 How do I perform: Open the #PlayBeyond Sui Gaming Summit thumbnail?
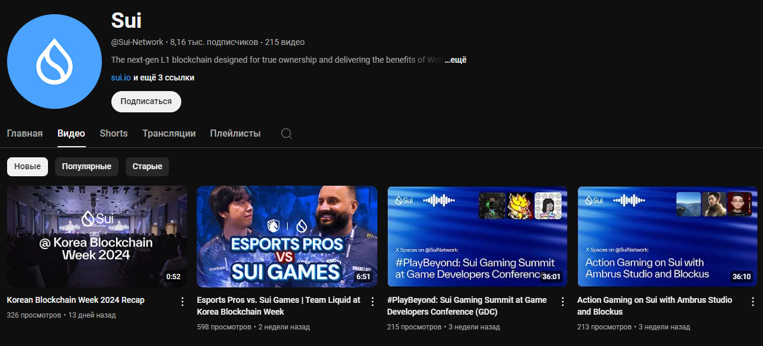477,237
